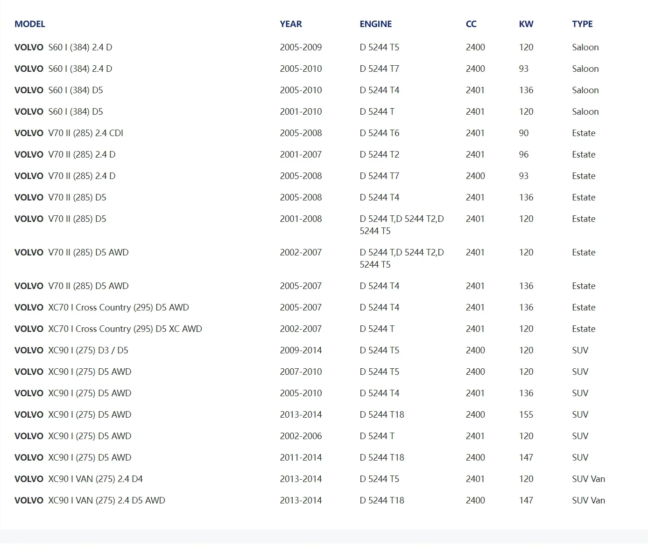Select model XC90 I VAN (275) 2.4 D5 AWD

107,500
